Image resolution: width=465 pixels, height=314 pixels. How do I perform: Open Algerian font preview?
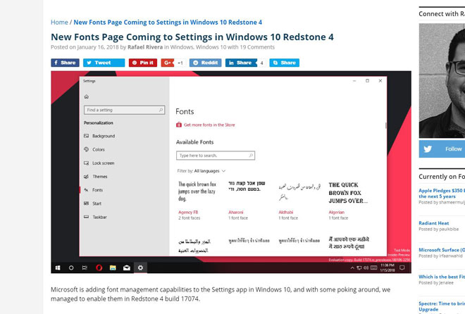(348, 193)
